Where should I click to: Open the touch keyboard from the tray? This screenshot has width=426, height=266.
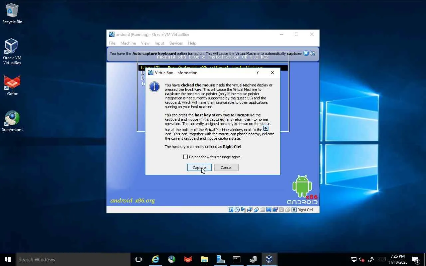[381, 259]
